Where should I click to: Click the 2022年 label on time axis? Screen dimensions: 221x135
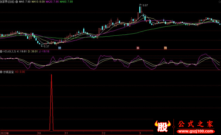(4, 133)
